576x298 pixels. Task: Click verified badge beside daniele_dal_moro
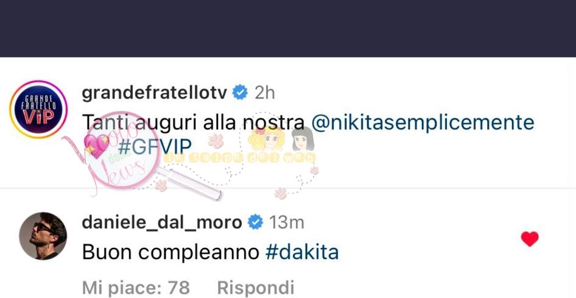click(255, 222)
